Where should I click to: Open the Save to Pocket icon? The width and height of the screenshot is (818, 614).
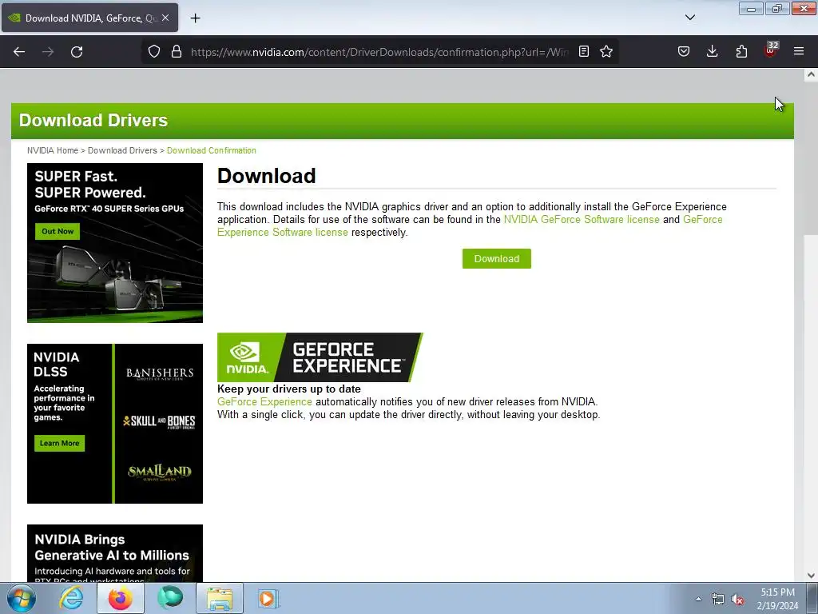684,51
